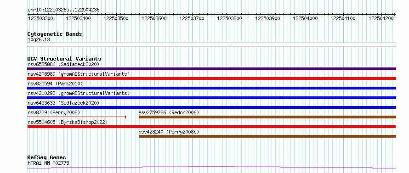Click the blue nsv6453633 variant bar
The height and width of the screenshot is (173, 409).
tap(211, 107)
